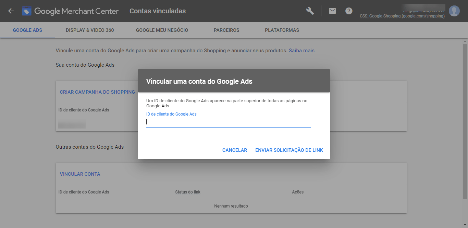Click the Google Merchant Center logo
468x228 pixels.
click(70, 11)
